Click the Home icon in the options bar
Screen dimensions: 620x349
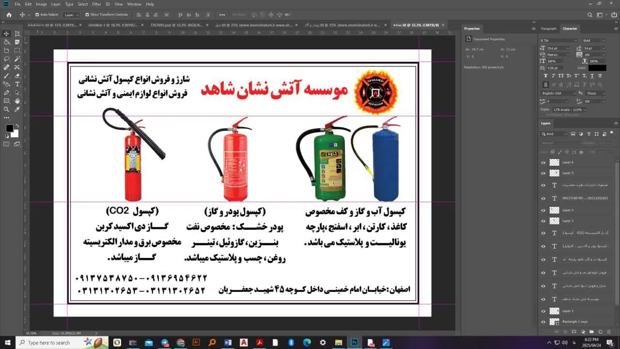tap(9, 15)
